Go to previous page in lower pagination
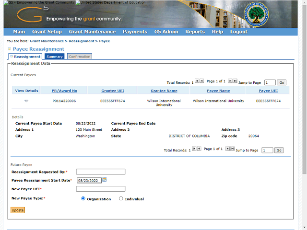The image size is (307, 230). coord(199,149)
